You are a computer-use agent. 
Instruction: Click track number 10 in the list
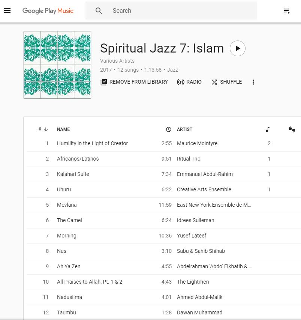tap(46, 282)
